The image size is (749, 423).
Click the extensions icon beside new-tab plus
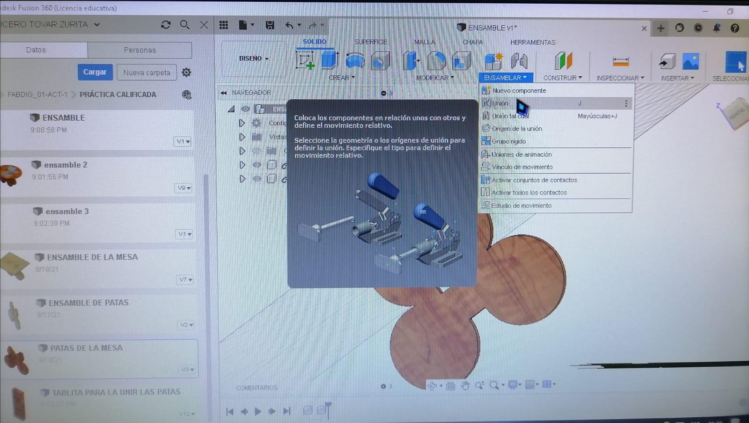[x=680, y=28]
